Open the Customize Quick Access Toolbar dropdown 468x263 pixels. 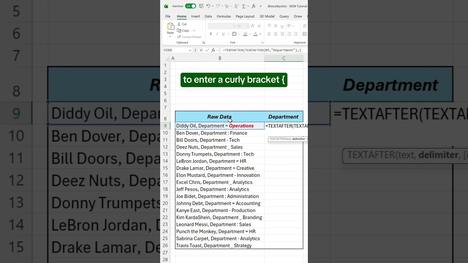261,6
